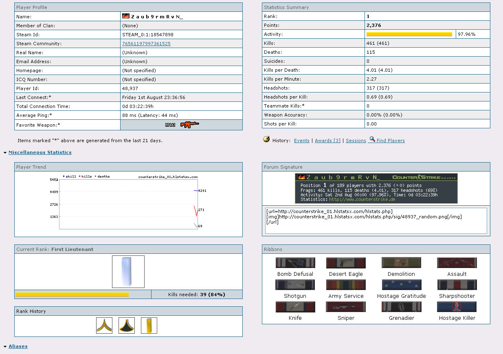Image resolution: width=503 pixels, height=354 pixels.
Task: Click the Find Players link
Action: 390,141
